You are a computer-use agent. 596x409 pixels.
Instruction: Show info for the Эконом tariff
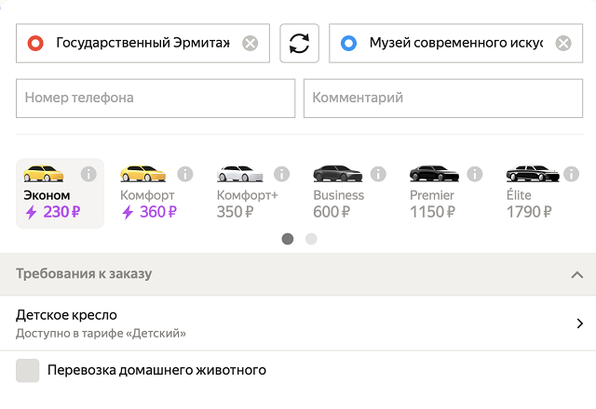tap(88, 174)
